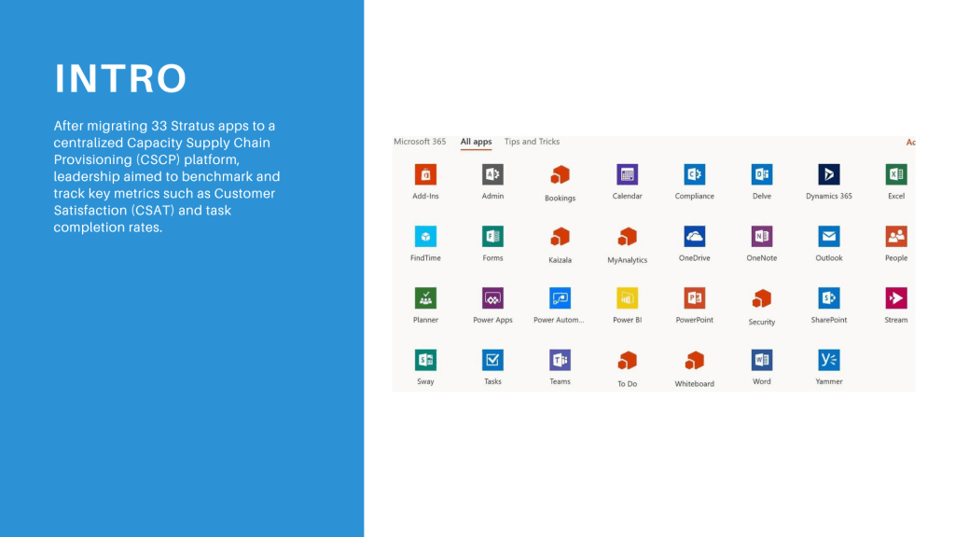The image size is (955, 537).
Task: Open Dynamics 365 app
Action: pos(828,175)
